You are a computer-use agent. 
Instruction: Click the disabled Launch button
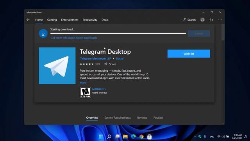click(x=199, y=33)
